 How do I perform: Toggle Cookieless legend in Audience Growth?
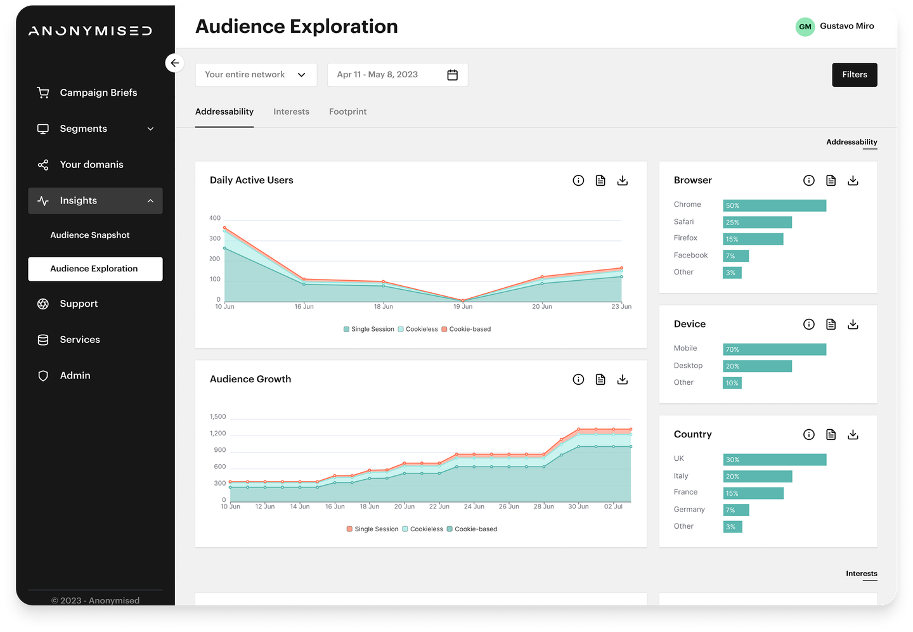(x=423, y=529)
